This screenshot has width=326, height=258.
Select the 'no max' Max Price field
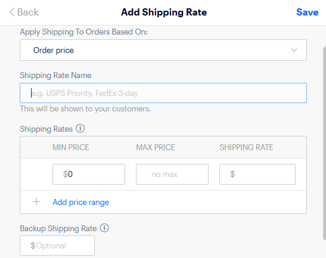coord(172,174)
